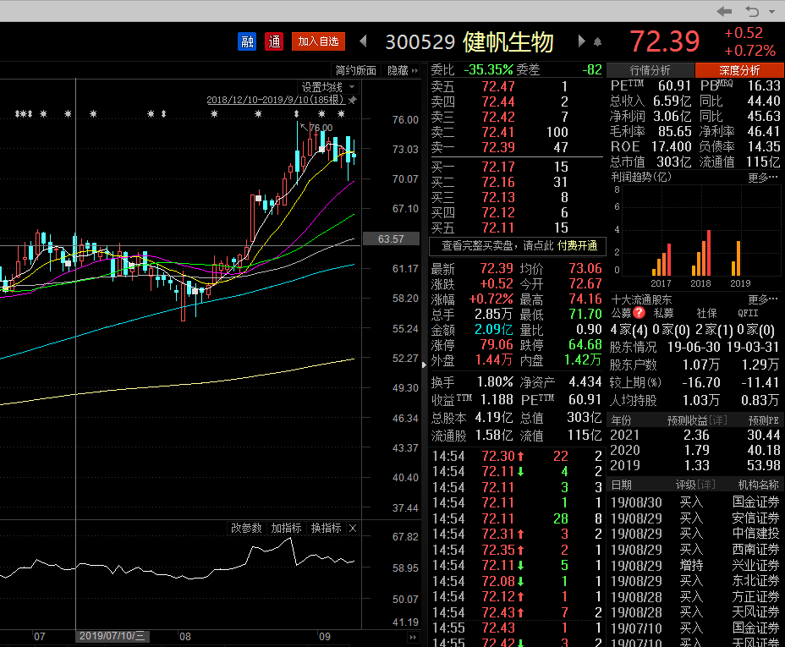The width and height of the screenshot is (785, 647).
Task: Click the small triangle on the chart panel divider
Action: pyautogui.click(x=424, y=365)
